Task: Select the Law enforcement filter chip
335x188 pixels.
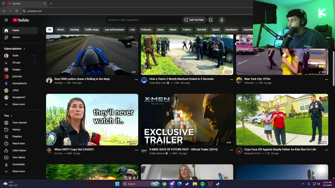Action: (114, 30)
